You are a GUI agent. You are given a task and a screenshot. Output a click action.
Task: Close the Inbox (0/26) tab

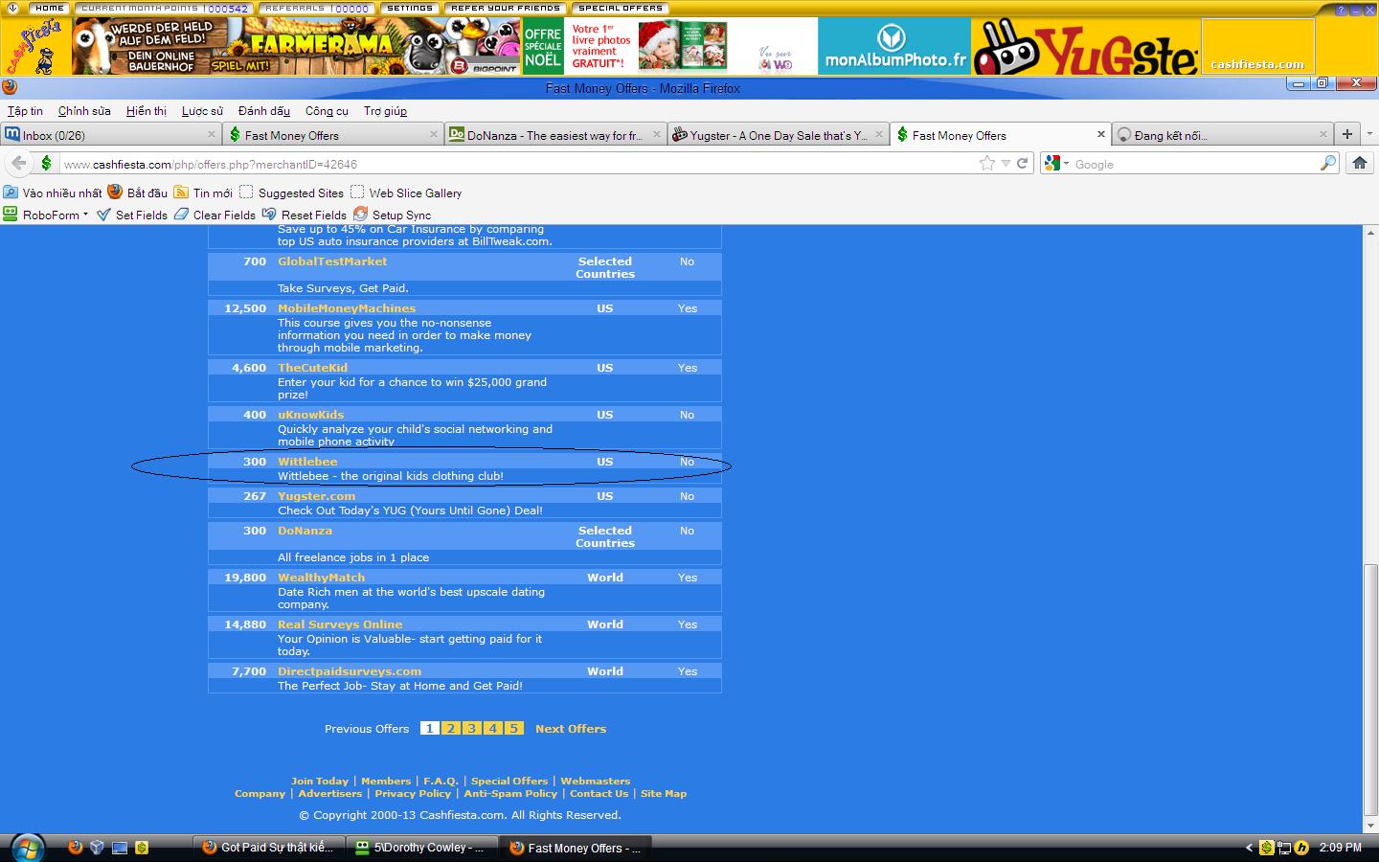[x=212, y=135]
